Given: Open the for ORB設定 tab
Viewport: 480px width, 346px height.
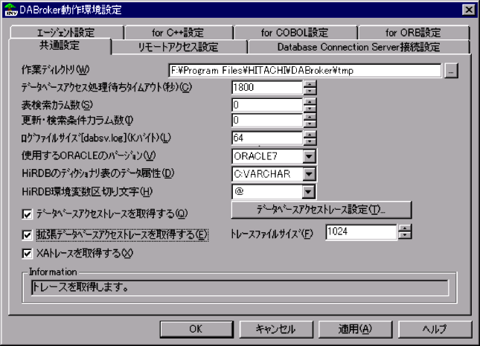Looking at the screenshot, I should pos(413,33).
